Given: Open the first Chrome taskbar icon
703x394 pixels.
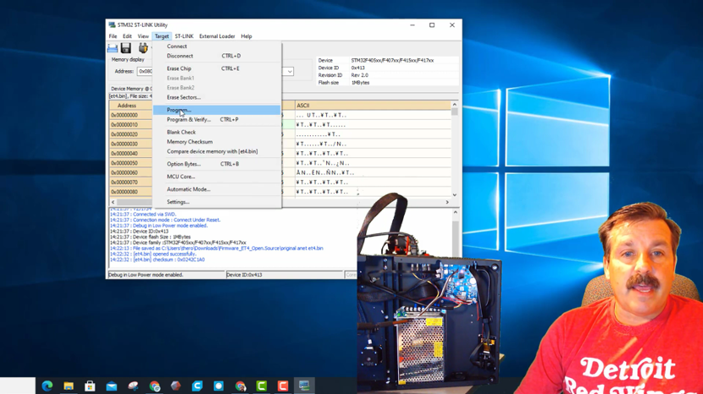Looking at the screenshot, I should [155, 386].
